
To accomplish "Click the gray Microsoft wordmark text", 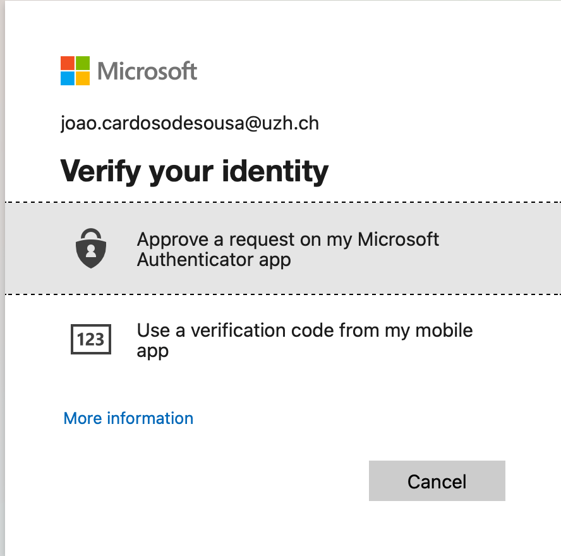I will click(147, 71).
